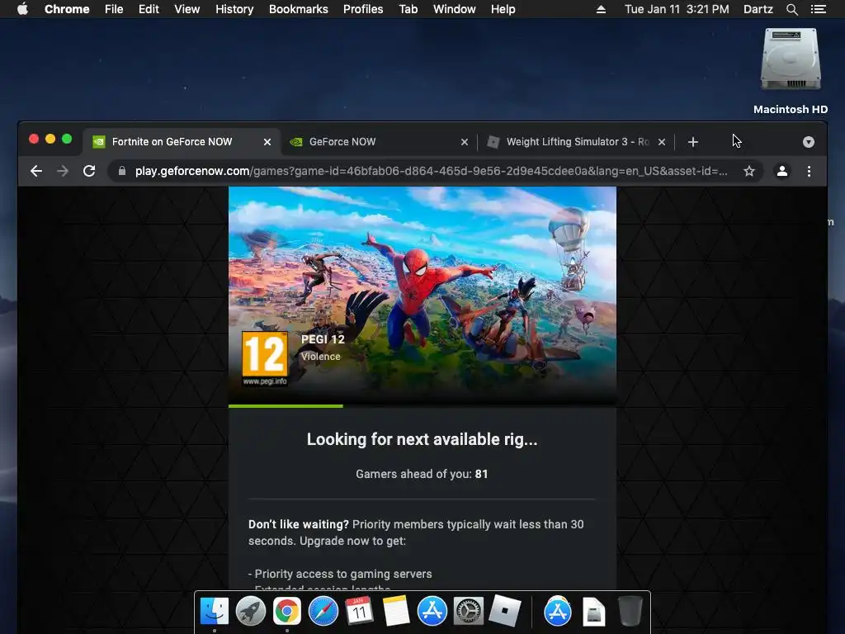The image size is (845, 634).
Task: Close the Weight Lifting Simulator 3 tab
Action: pos(662,142)
